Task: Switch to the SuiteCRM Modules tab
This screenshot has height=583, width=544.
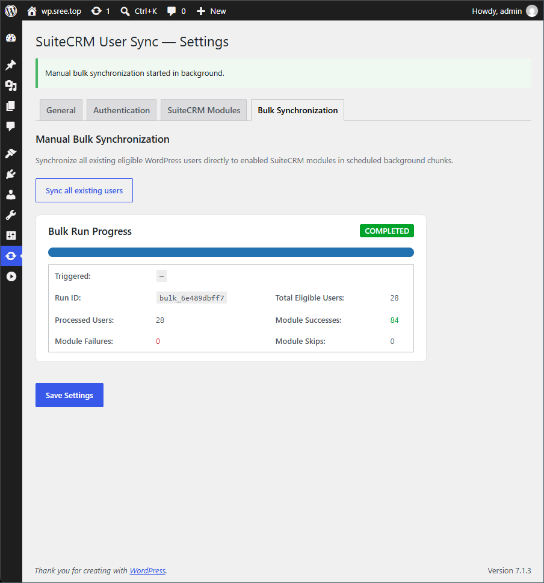Action: pyautogui.click(x=203, y=110)
